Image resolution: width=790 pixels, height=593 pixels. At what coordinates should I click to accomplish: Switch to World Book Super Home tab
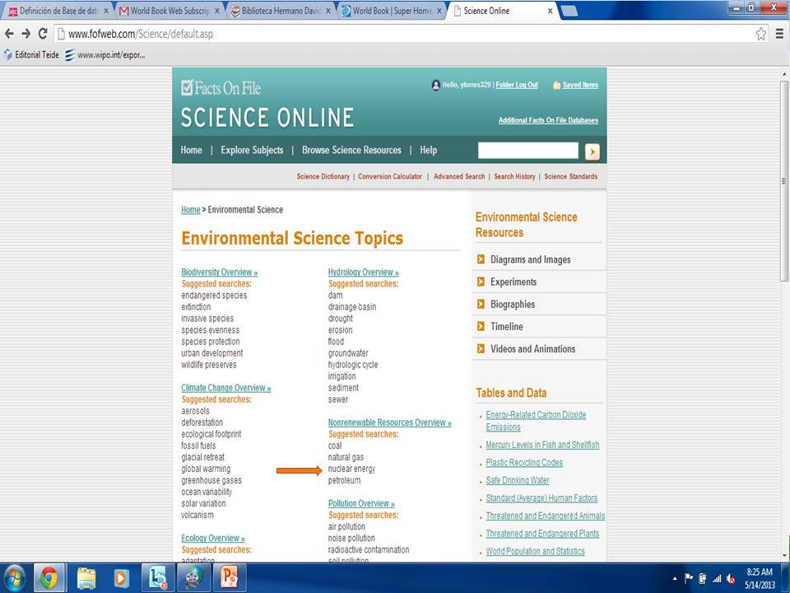click(392, 11)
